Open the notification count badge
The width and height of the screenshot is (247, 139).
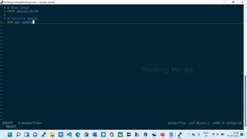(242, 134)
